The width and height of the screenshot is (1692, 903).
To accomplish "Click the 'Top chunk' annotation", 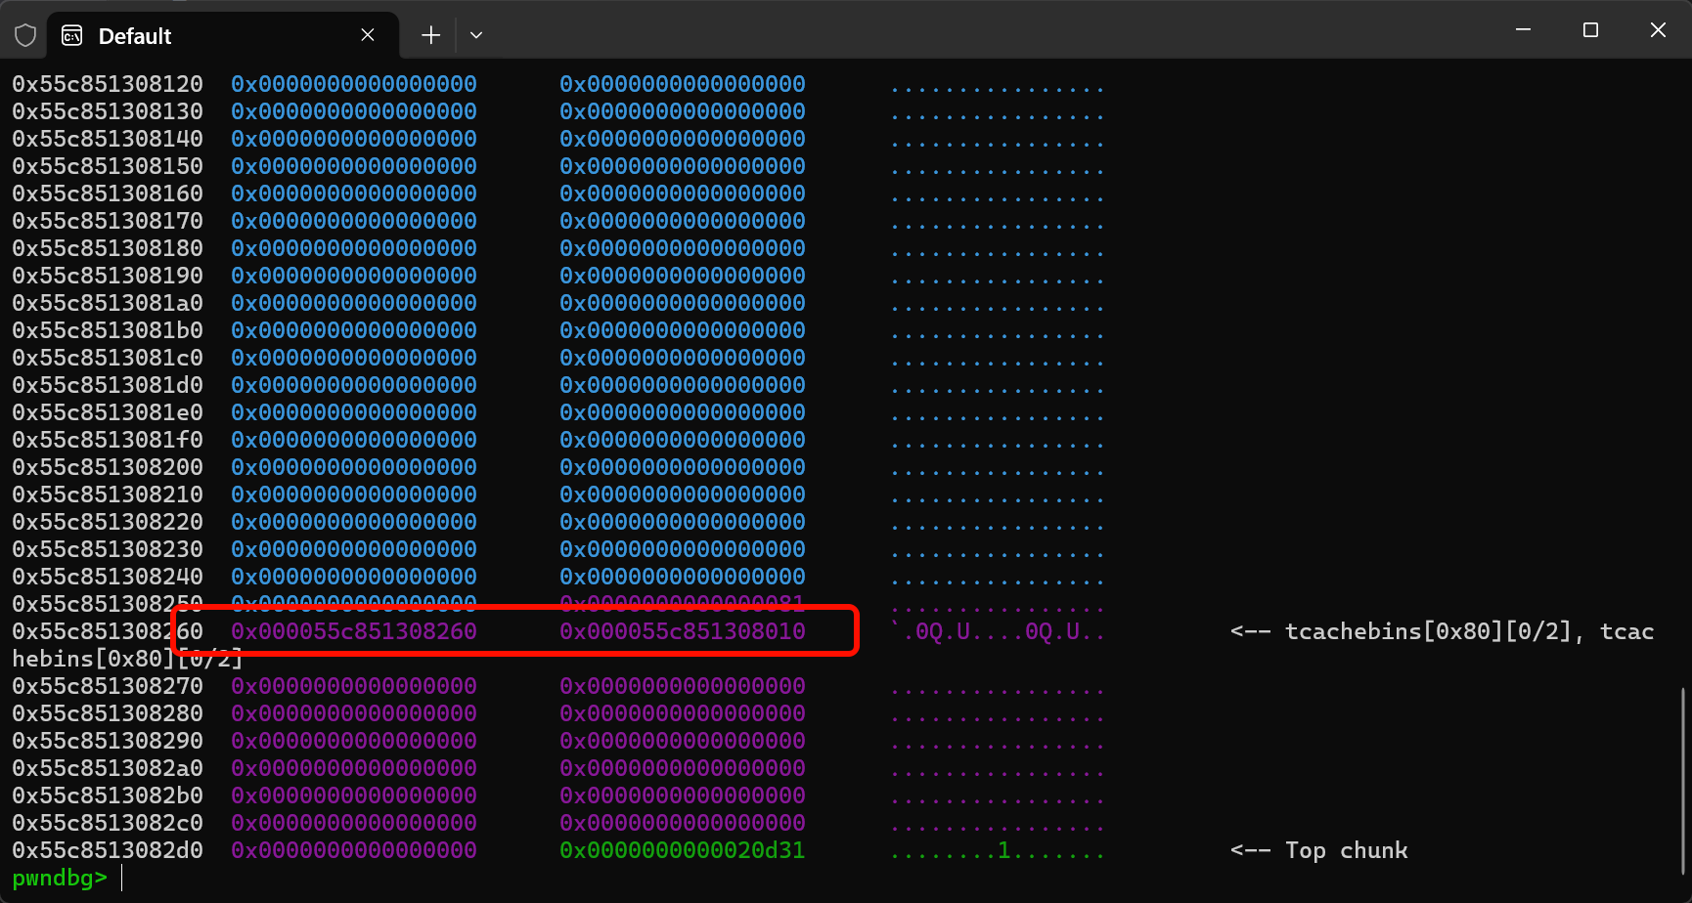I will coord(1347,850).
